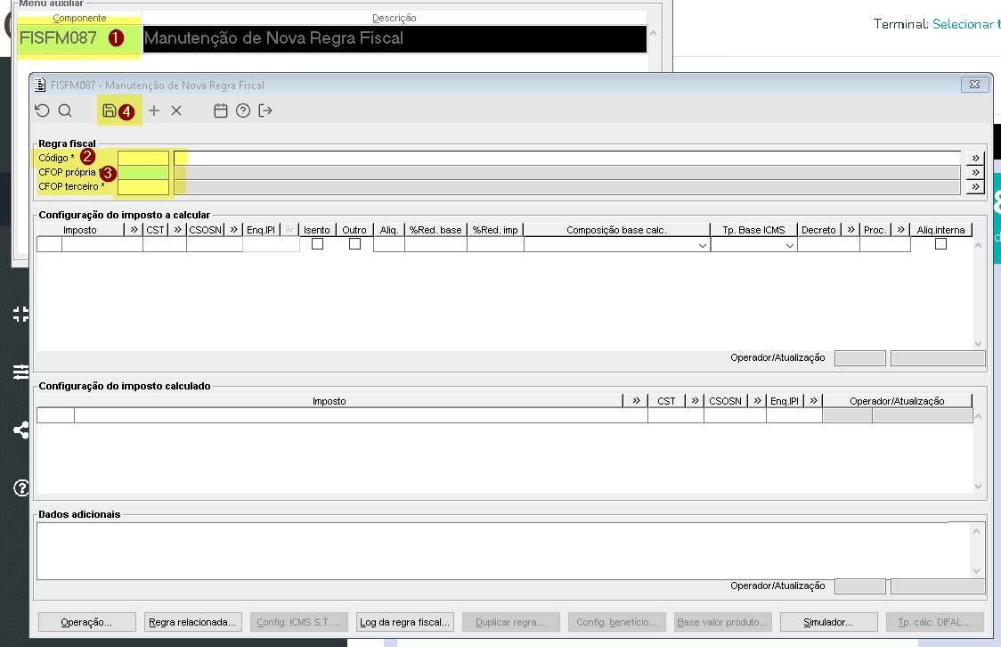The height and width of the screenshot is (647, 1001).
Task: Click lookup arrows after CSOSN header in calcular grid
Action: (233, 229)
